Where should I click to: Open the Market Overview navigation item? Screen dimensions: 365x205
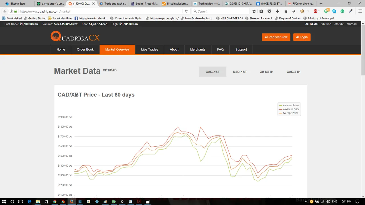pos(117,50)
